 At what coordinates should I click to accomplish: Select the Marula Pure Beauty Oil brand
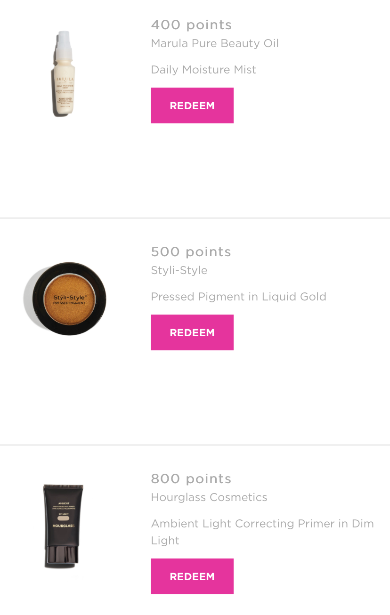215,43
